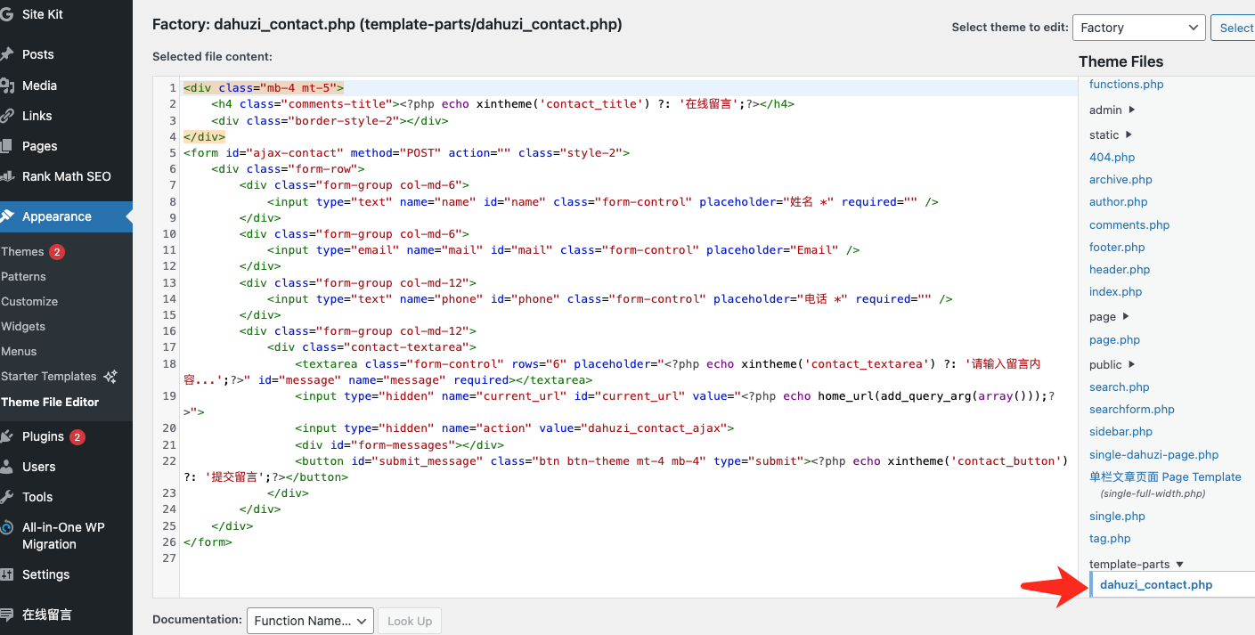Image resolution: width=1255 pixels, height=635 pixels.
Task: Click the Users person icon
Action: tap(7, 467)
